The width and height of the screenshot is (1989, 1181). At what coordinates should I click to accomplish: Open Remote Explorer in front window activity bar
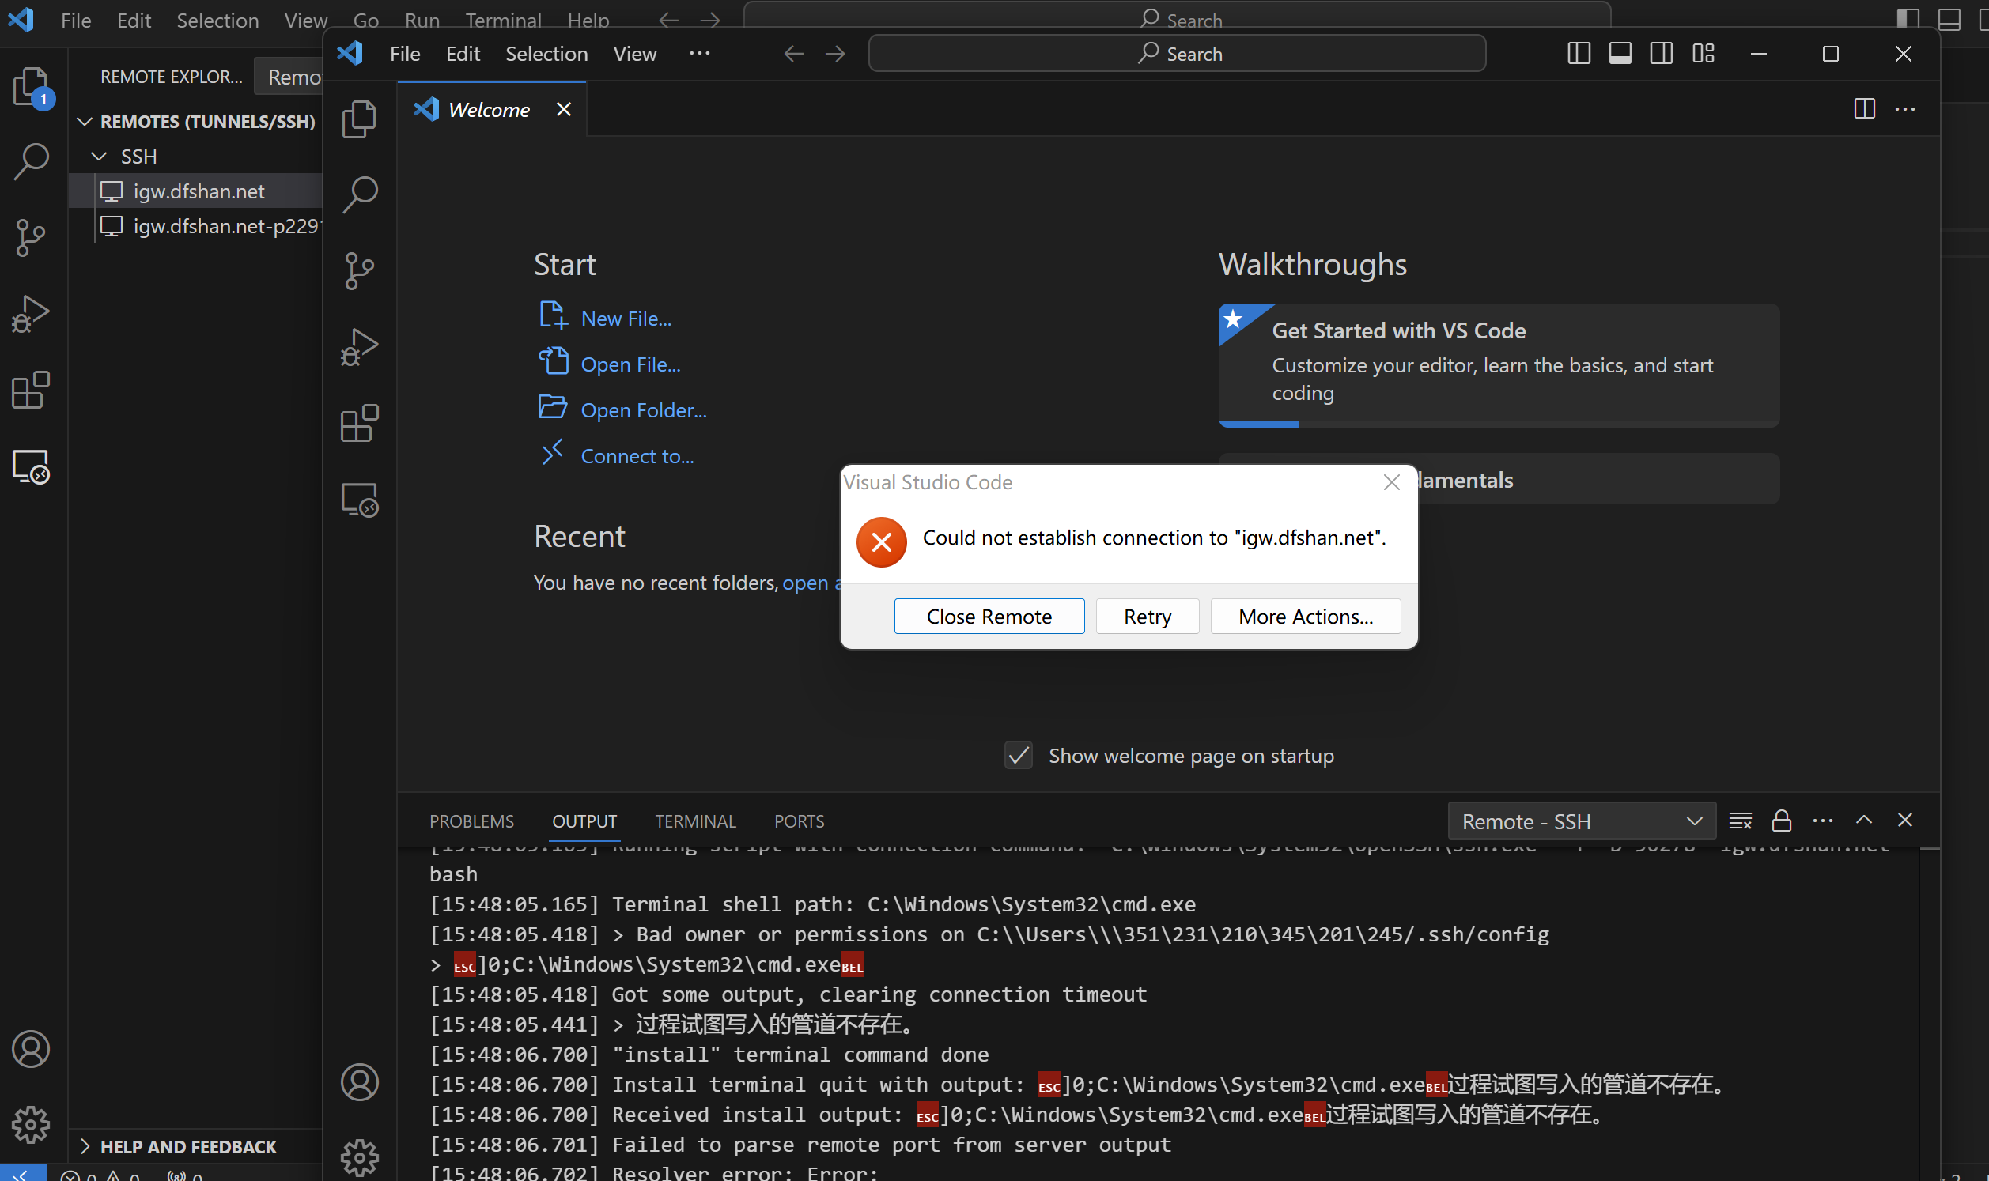(x=359, y=500)
